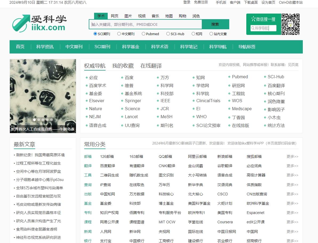Screen dimensions: 318x243
Task: Expand 更多>> in the 邮箱 row
Action: [x=292, y=156]
